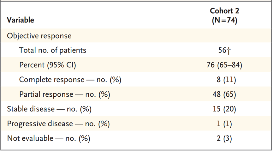Select the Complete response row label
Screen dimensions: 273x151
click(x=70, y=80)
